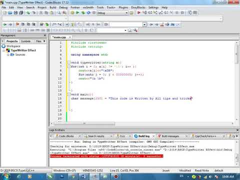Click the Abort build icon

pyautogui.click(x=94, y=12)
